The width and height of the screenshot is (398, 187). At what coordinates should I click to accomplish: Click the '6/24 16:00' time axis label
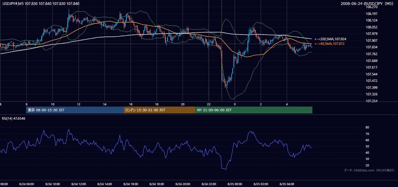coord(130,184)
